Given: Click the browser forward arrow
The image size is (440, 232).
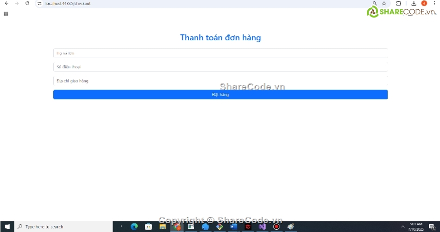Looking at the screenshot, I should point(17,3).
